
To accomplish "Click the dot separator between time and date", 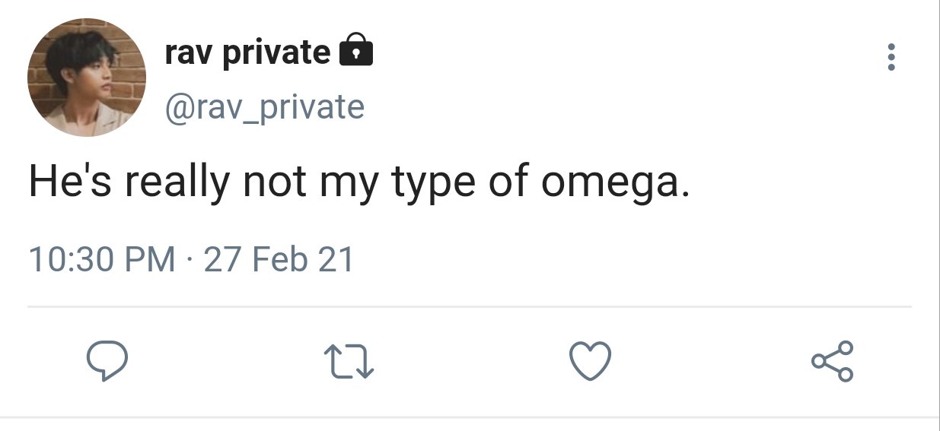I will tap(190, 261).
